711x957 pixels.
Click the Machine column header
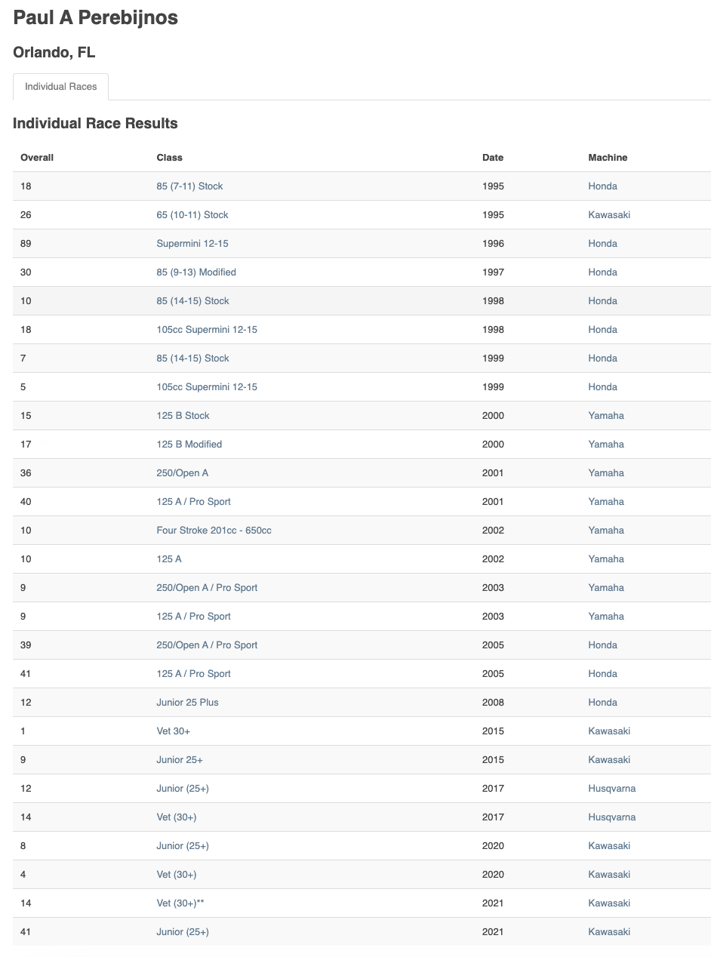point(608,158)
